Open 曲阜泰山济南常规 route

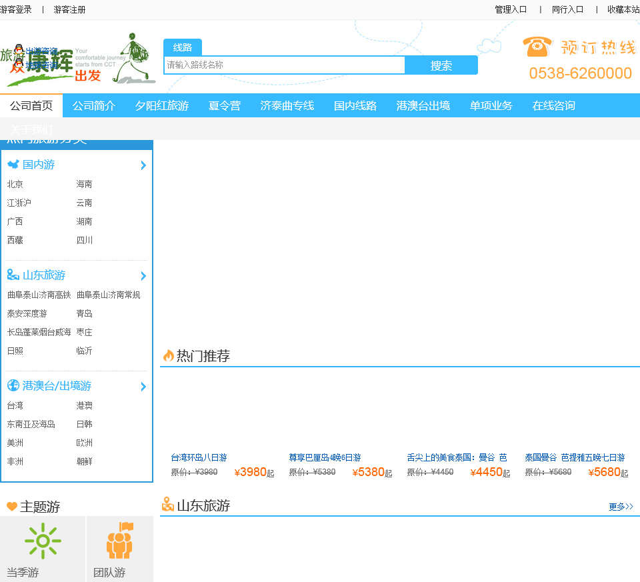pyautogui.click(x=109, y=295)
